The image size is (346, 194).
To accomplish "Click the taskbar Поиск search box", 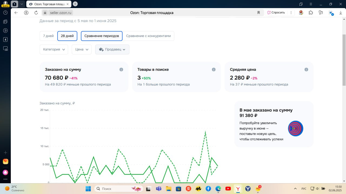I will 118,189.
